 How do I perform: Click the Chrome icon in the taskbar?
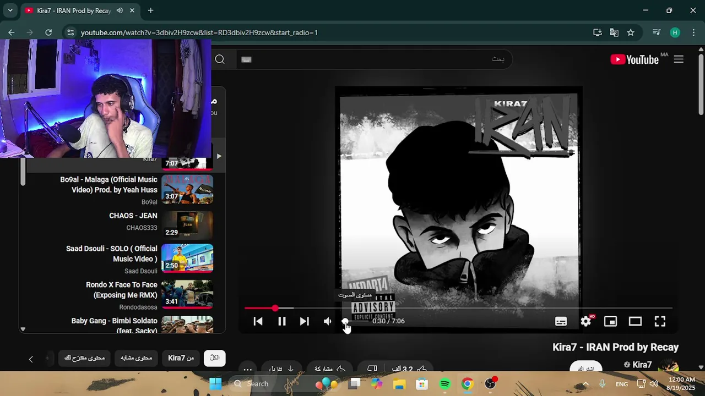467,384
